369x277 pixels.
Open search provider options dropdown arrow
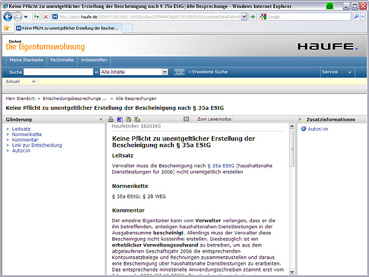(x=363, y=16)
